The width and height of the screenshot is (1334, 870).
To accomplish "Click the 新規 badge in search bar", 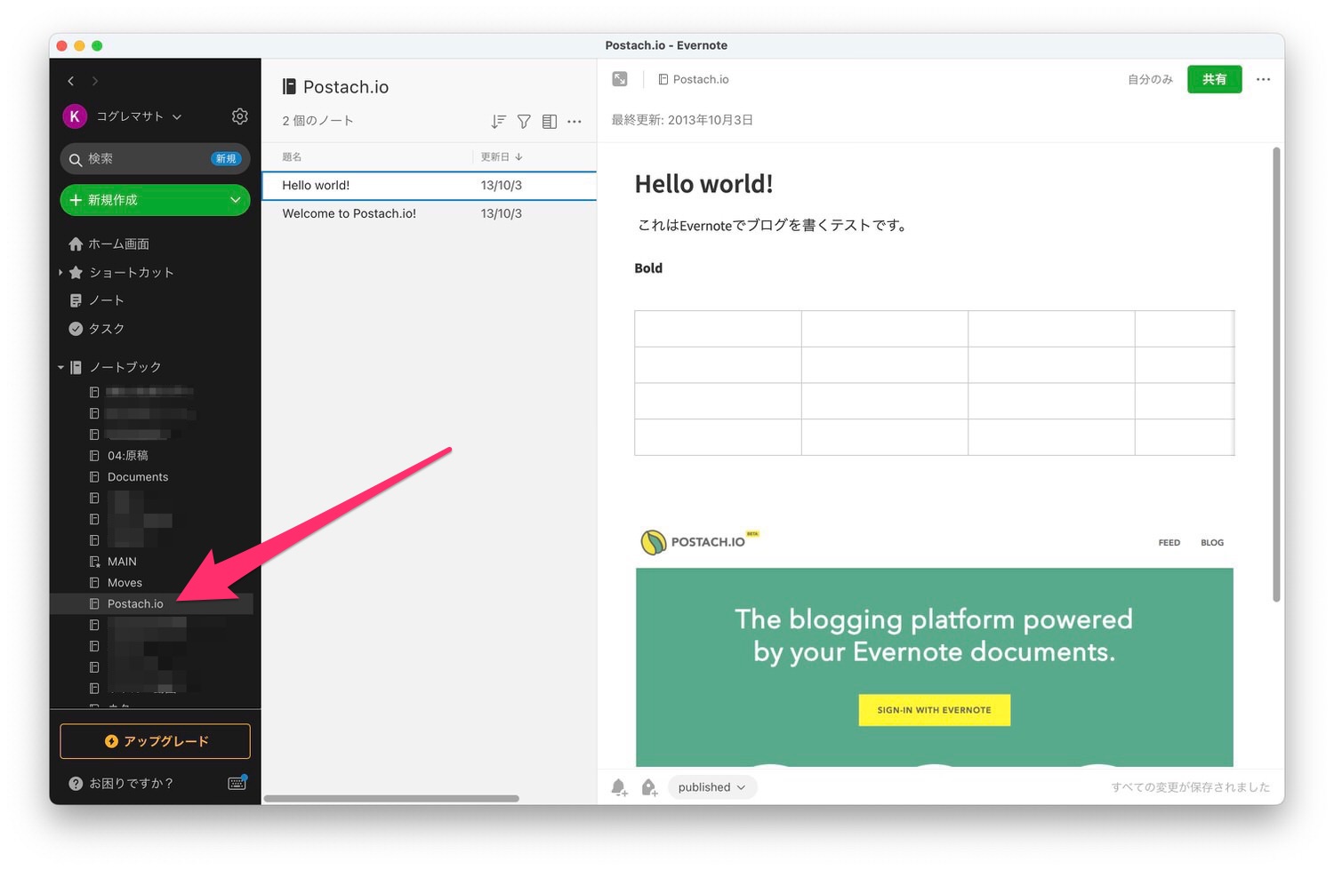I will [226, 159].
